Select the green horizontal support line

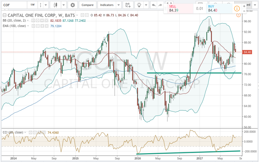coord(194,73)
